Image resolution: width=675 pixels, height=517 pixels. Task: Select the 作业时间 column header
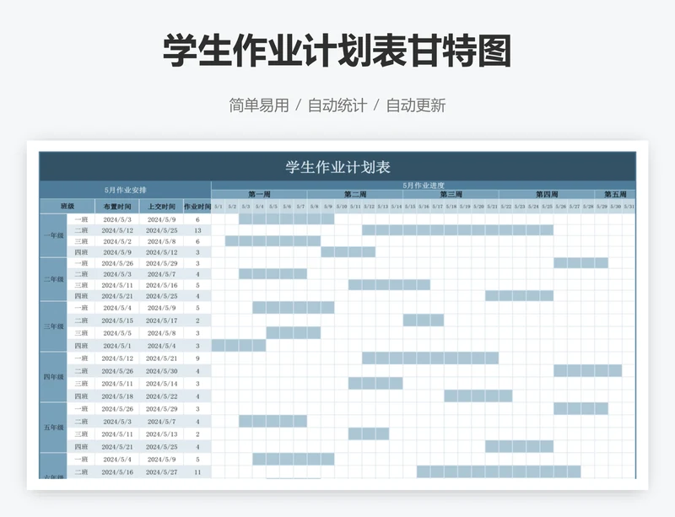pos(197,206)
